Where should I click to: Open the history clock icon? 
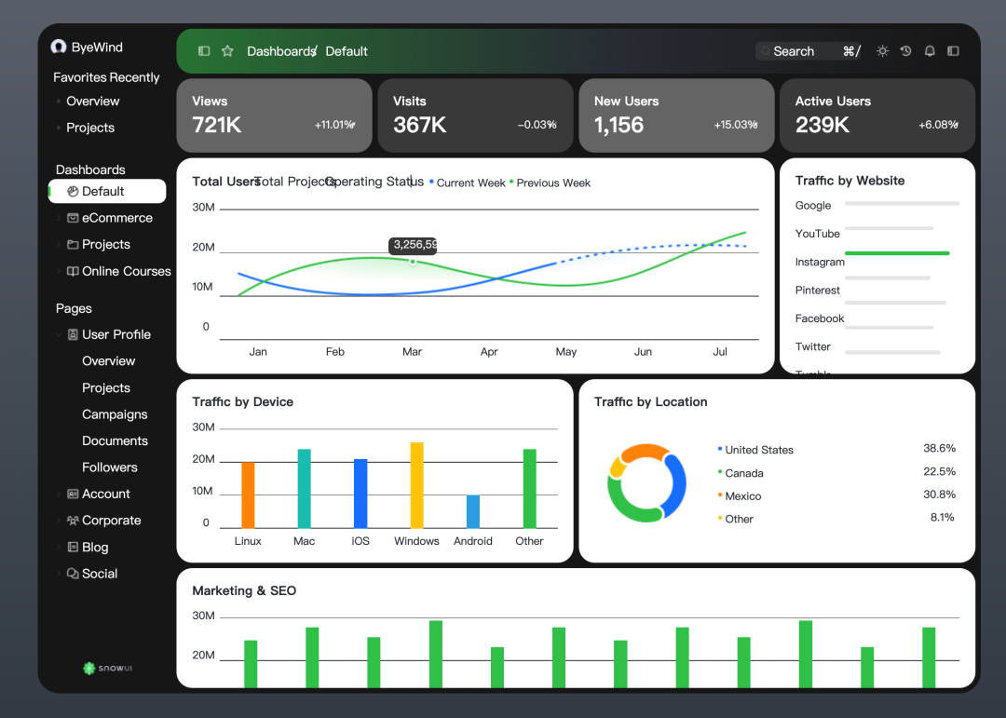coord(906,50)
